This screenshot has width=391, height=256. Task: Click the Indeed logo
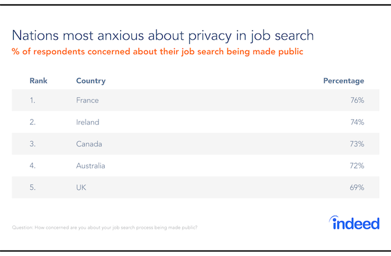(355, 223)
